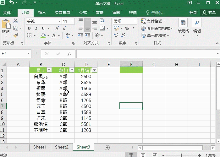Viewport: 220px width, 157px height.
Task: Switch to the Sheet2 worksheet tab
Action: tap(62, 147)
